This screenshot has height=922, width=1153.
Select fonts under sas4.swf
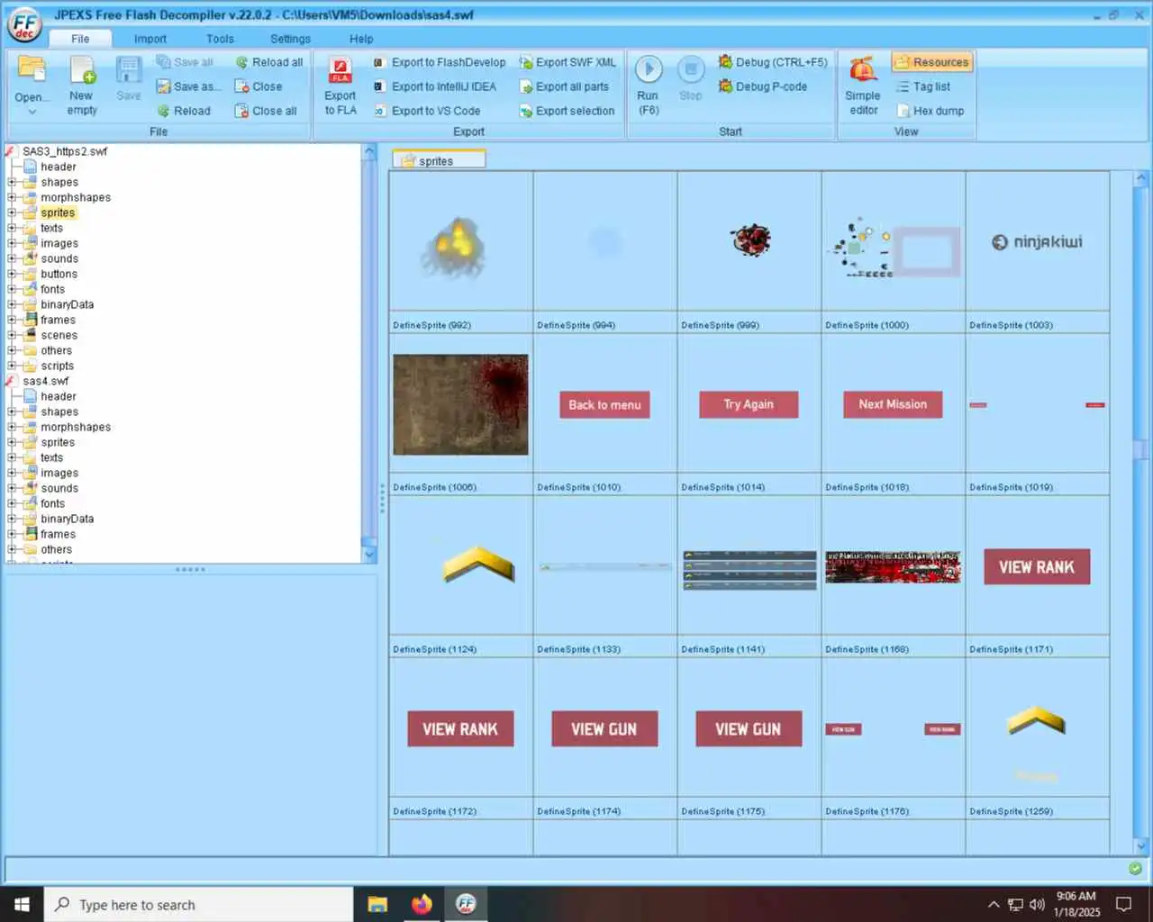click(52, 503)
